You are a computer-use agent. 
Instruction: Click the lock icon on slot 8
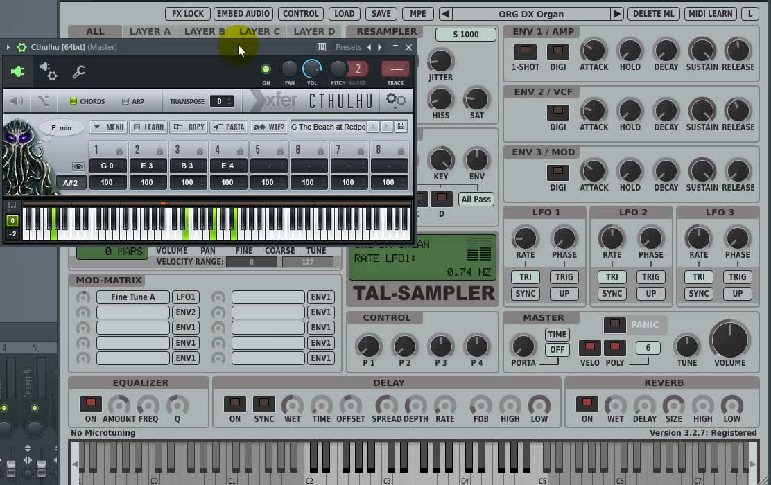click(x=401, y=150)
